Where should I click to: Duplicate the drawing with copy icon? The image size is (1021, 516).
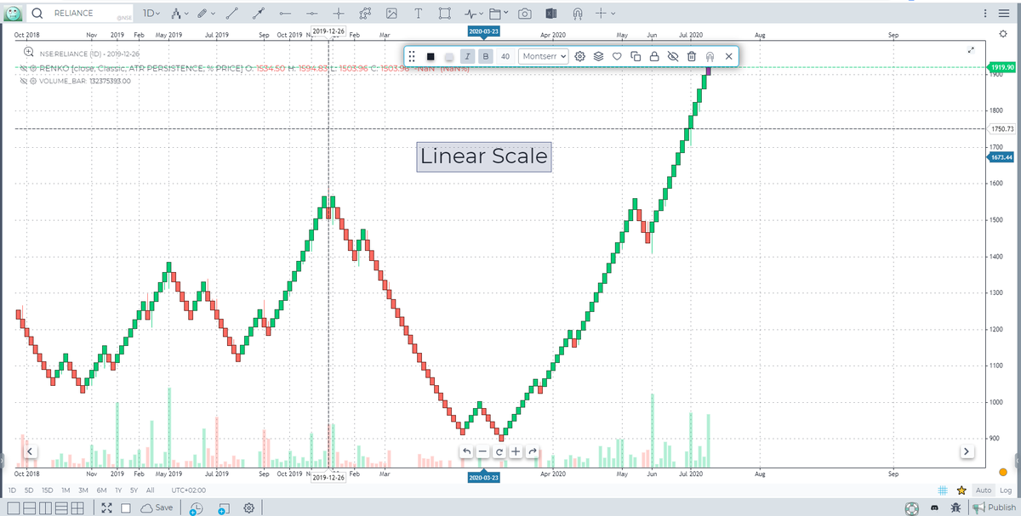point(636,56)
